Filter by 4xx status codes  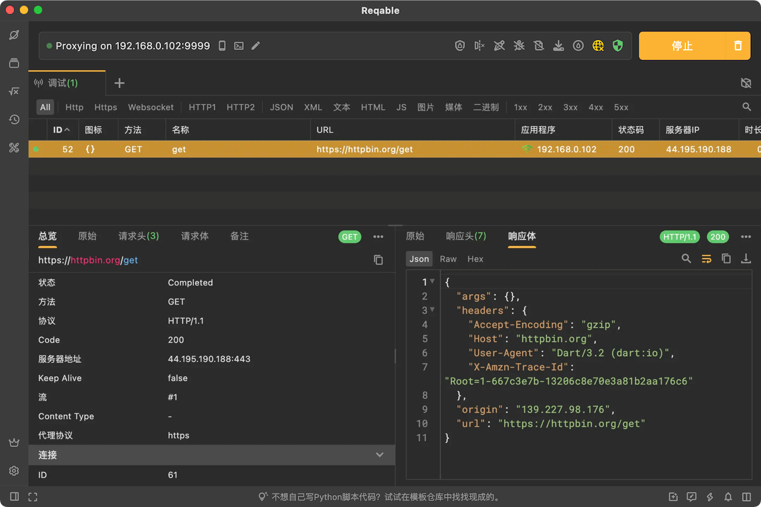click(x=596, y=108)
